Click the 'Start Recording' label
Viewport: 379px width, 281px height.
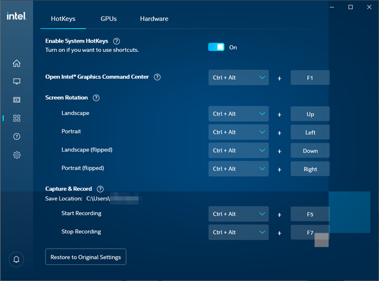[81, 213]
